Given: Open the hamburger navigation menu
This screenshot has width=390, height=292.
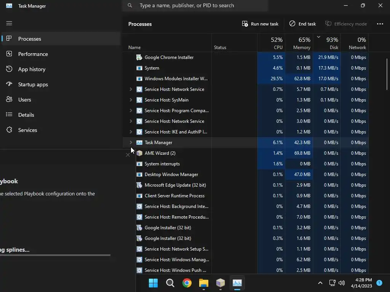Looking at the screenshot, I should 9,23.
